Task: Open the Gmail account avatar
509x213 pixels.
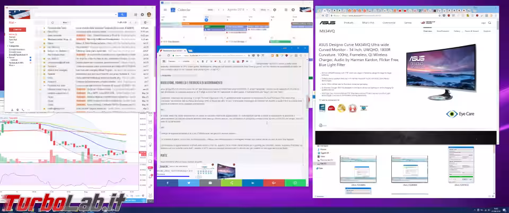Action: click(x=149, y=15)
